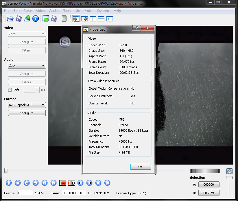Click Filters under Audio section
Screen dimensions: 238x201
click(27, 82)
